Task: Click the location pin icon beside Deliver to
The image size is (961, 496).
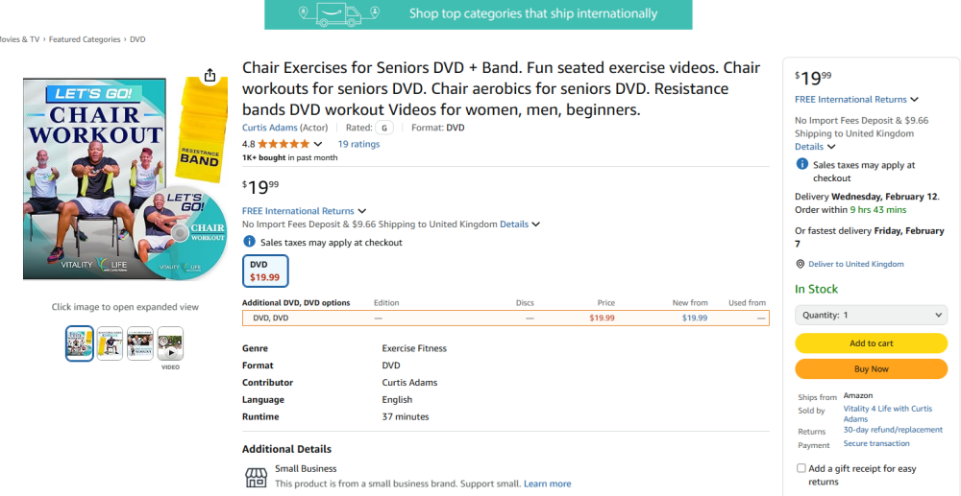Action: pos(800,264)
